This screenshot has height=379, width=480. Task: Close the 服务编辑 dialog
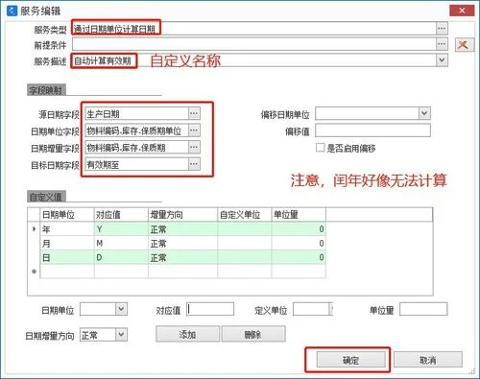(x=462, y=11)
